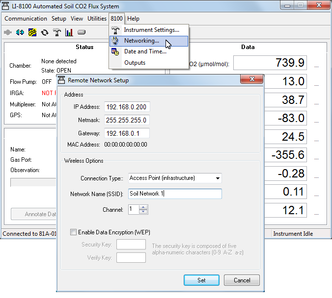Open the Setup menu
The image size is (332, 298).
(58, 19)
